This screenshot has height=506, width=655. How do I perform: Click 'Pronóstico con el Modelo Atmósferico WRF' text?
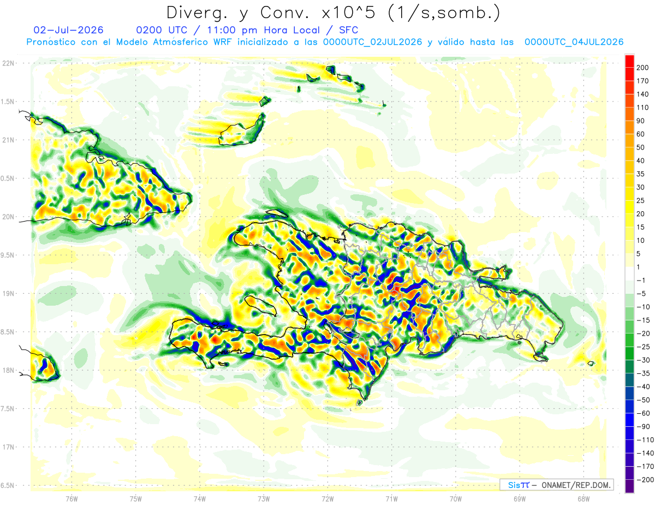coord(130,42)
